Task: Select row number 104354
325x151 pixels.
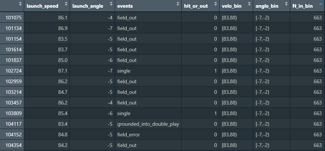Action: pyautogui.click(x=13, y=145)
